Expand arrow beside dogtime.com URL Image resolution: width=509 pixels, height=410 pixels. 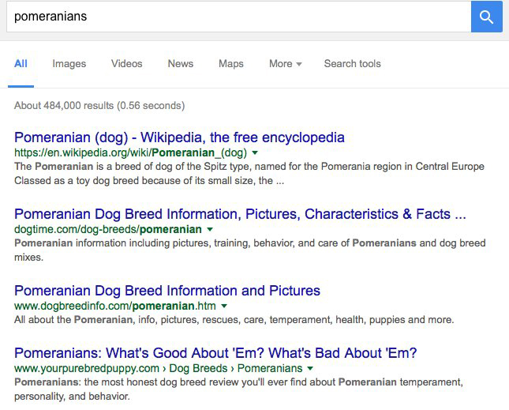coord(210,229)
